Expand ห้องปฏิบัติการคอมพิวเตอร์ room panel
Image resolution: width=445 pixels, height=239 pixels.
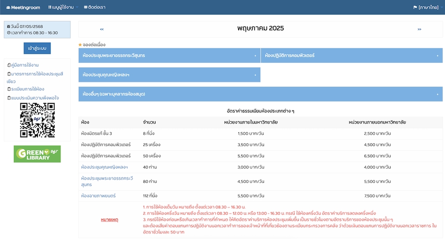[x=352, y=55]
